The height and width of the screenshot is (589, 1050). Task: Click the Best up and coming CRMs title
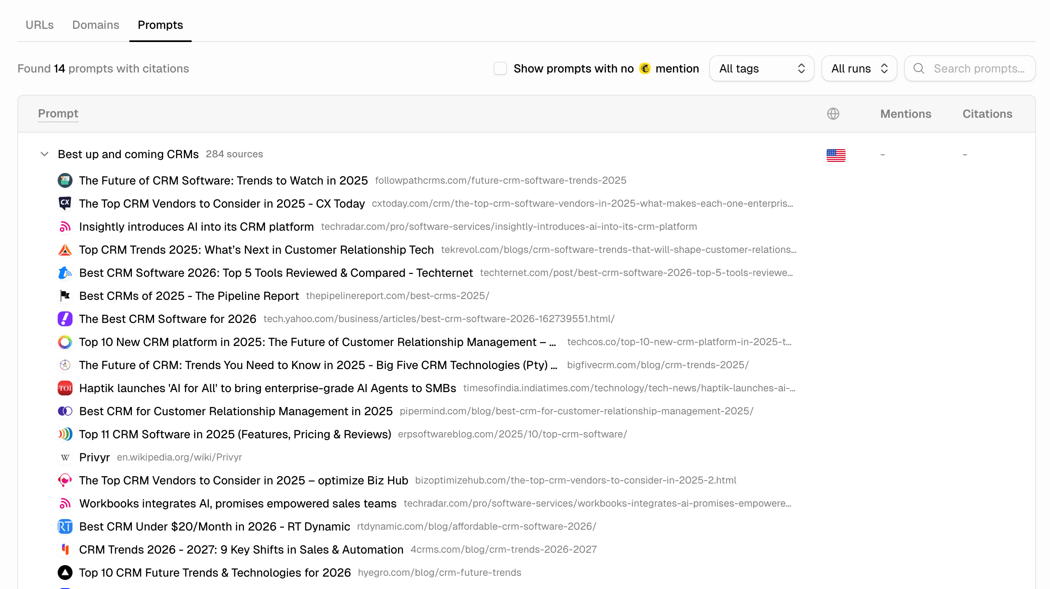(x=128, y=154)
